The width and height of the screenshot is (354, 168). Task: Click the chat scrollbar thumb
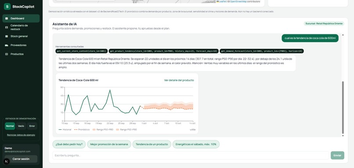[343, 107]
